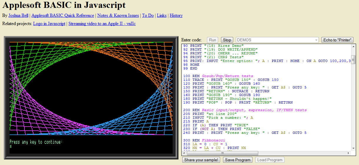The height and width of the screenshot is (165, 359).
Task: Click line 210 INPUT "Pick a number:"
Action: (218, 118)
